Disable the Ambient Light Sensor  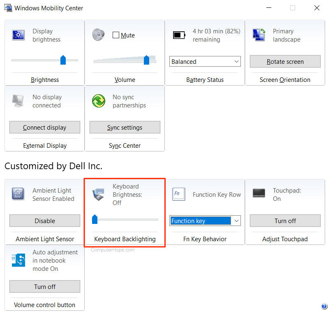click(x=45, y=221)
